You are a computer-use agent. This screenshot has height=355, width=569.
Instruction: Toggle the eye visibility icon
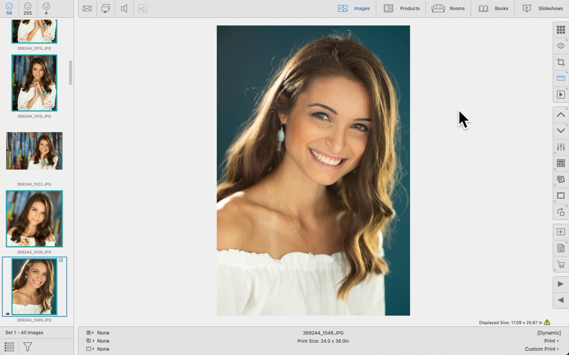(561, 46)
